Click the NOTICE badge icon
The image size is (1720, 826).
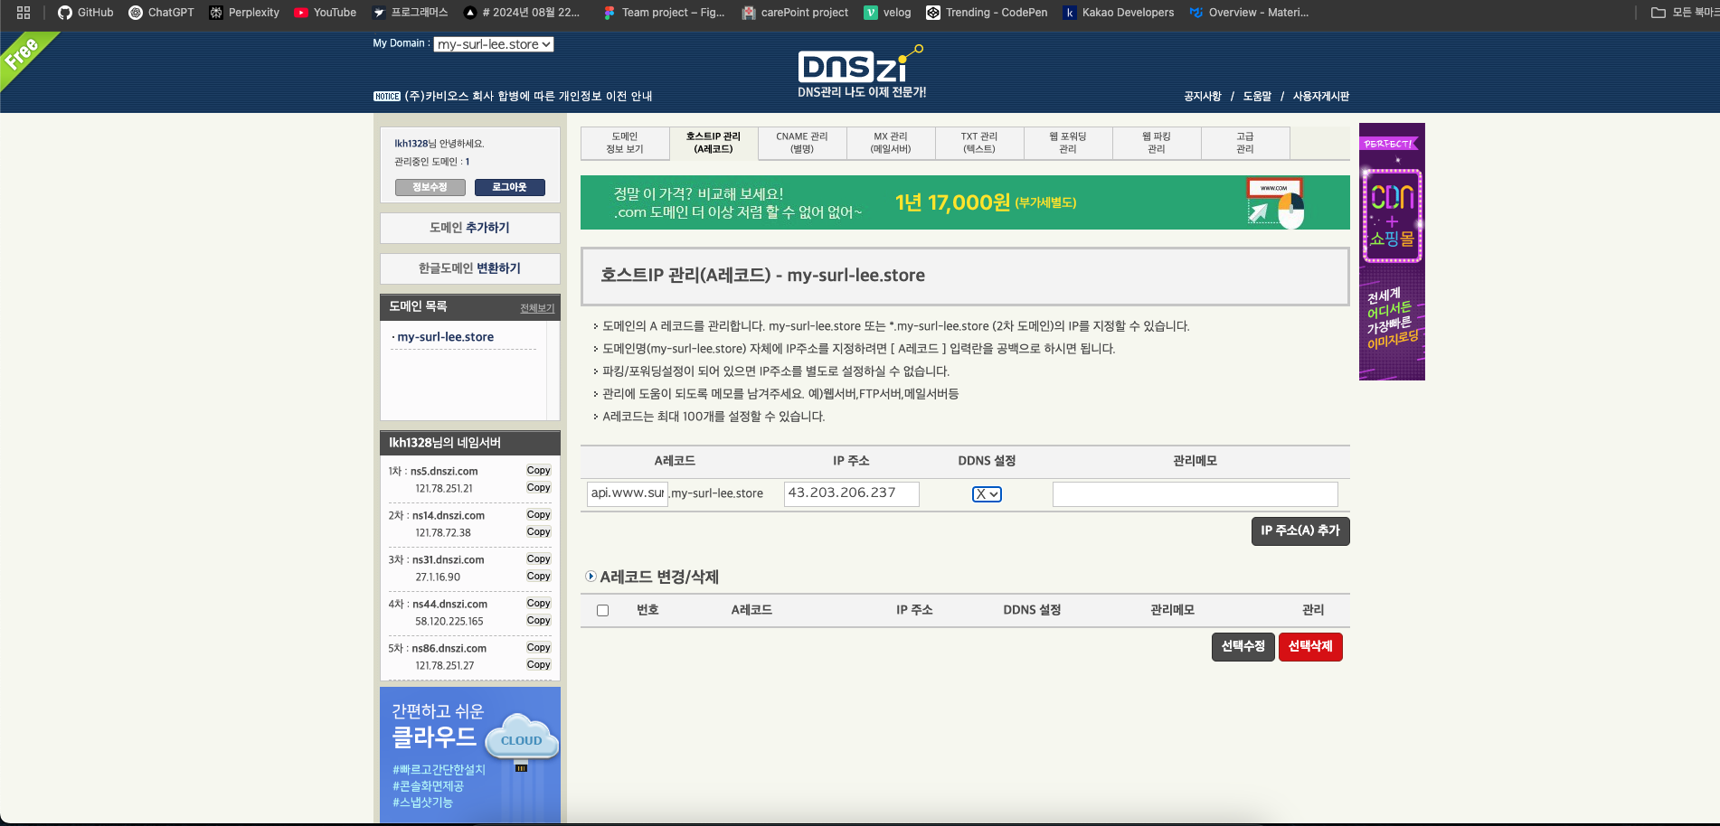[386, 96]
